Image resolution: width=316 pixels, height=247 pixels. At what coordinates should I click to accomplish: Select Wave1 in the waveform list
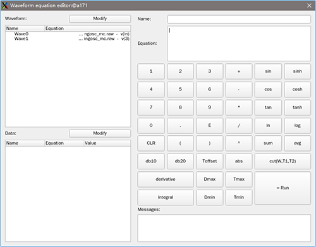click(68, 39)
